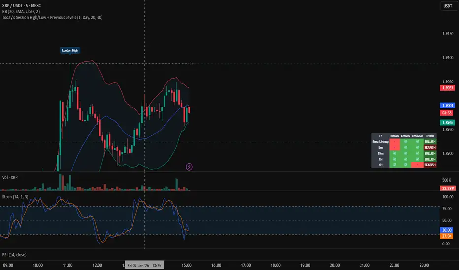459x270 pixels.
Task: Click the green 1.8965 price label
Action: [447, 123]
